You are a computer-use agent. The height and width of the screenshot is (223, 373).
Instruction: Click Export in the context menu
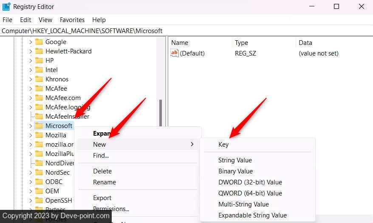(102, 198)
